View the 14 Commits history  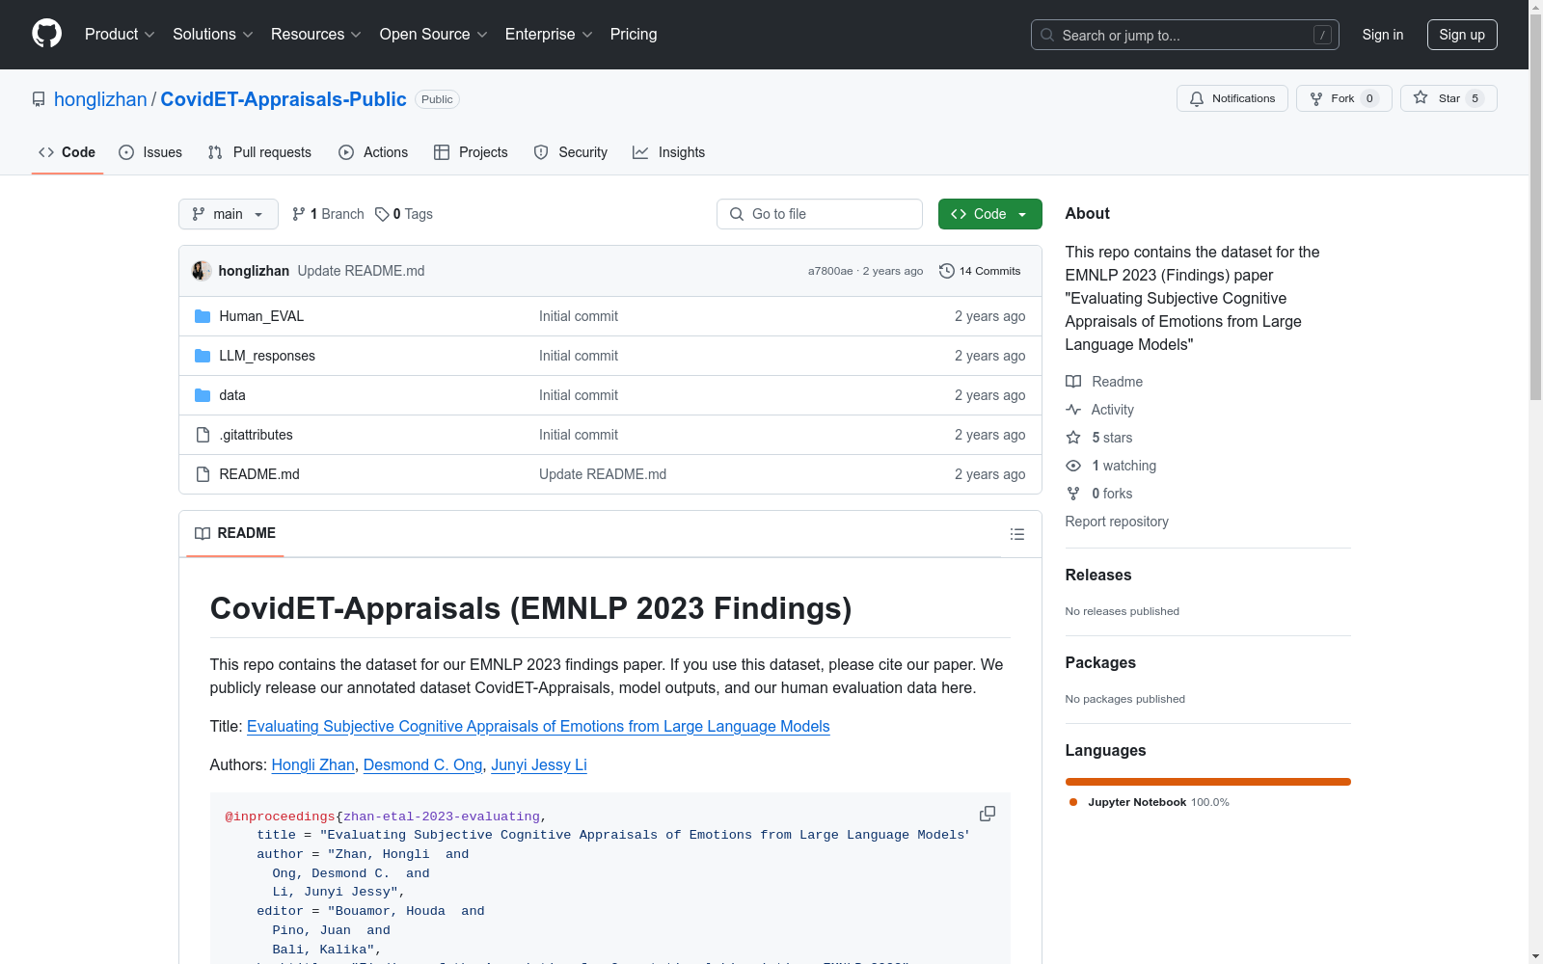[980, 271]
